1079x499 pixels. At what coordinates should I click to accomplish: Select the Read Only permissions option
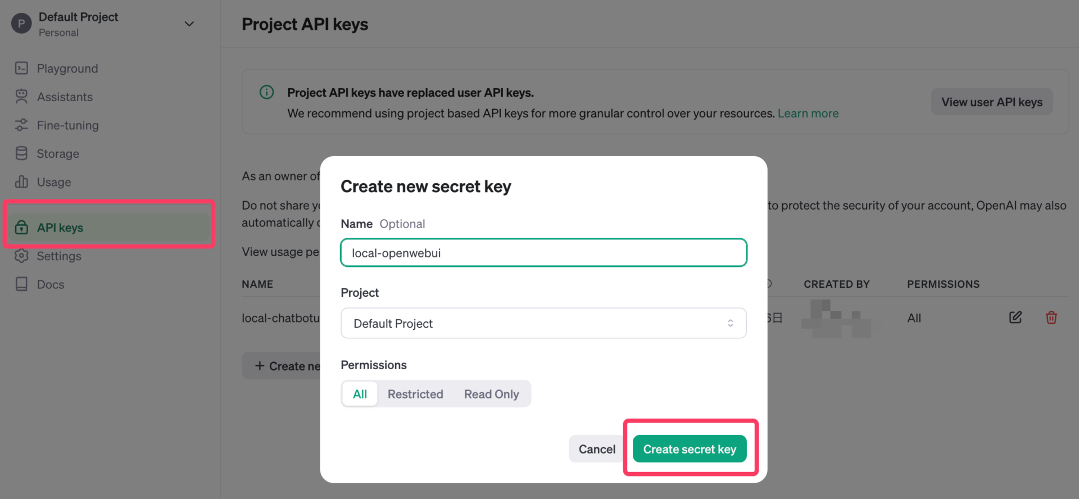click(491, 394)
